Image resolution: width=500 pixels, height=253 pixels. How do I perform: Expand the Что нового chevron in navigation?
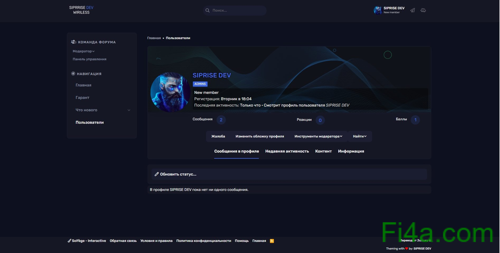pos(129,110)
